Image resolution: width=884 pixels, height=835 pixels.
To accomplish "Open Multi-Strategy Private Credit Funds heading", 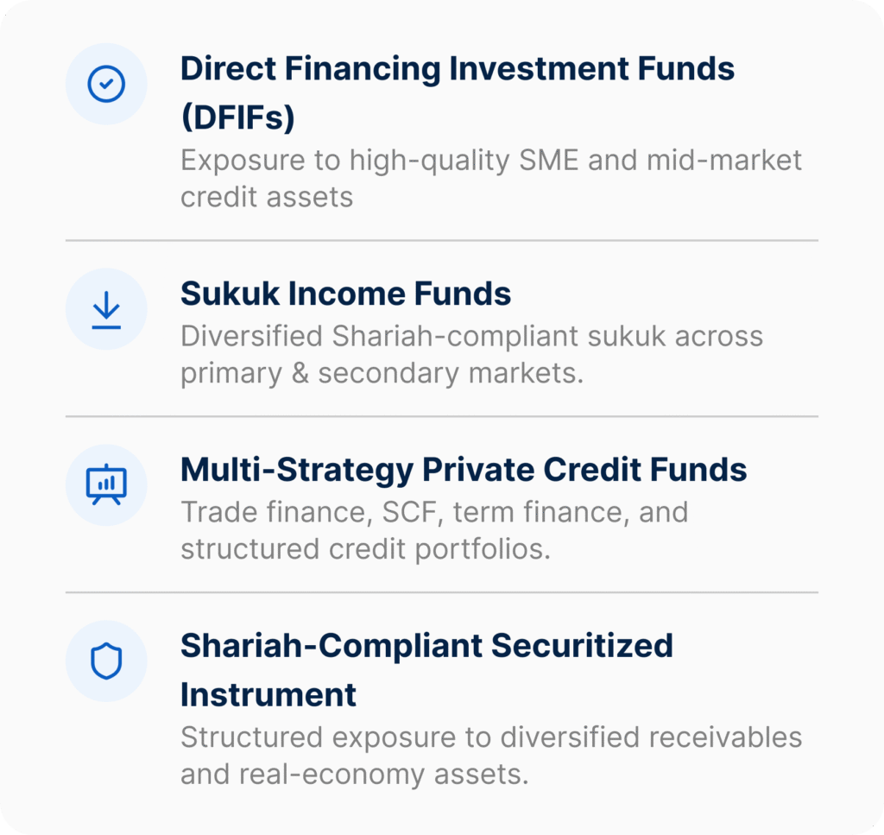I will coord(464,470).
